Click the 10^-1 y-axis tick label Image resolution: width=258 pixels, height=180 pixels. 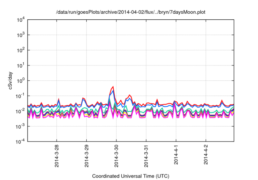[20, 96]
